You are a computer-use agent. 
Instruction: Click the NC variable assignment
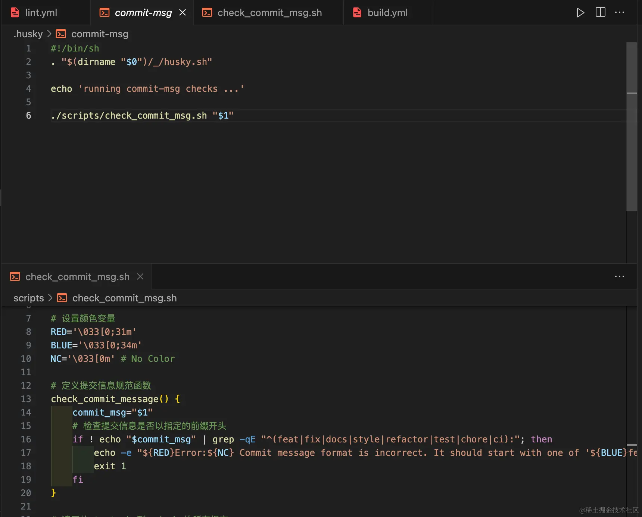click(82, 359)
